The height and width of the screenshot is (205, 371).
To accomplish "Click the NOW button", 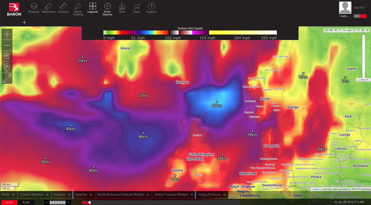I will click(x=9, y=202).
